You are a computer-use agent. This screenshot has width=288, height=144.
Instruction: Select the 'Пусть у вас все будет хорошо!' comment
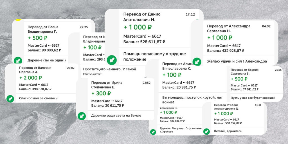point(253,98)
